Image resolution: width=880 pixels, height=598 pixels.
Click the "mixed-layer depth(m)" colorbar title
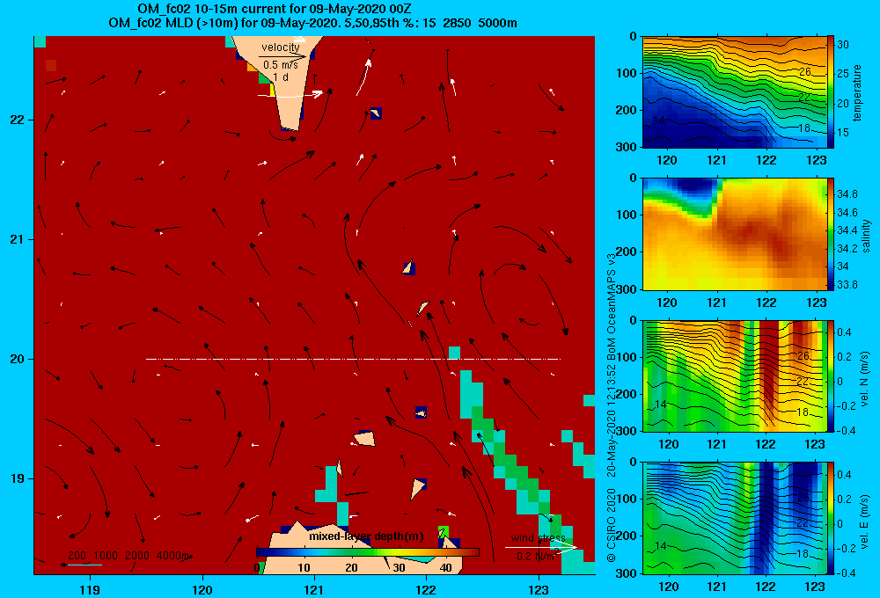[x=366, y=536]
